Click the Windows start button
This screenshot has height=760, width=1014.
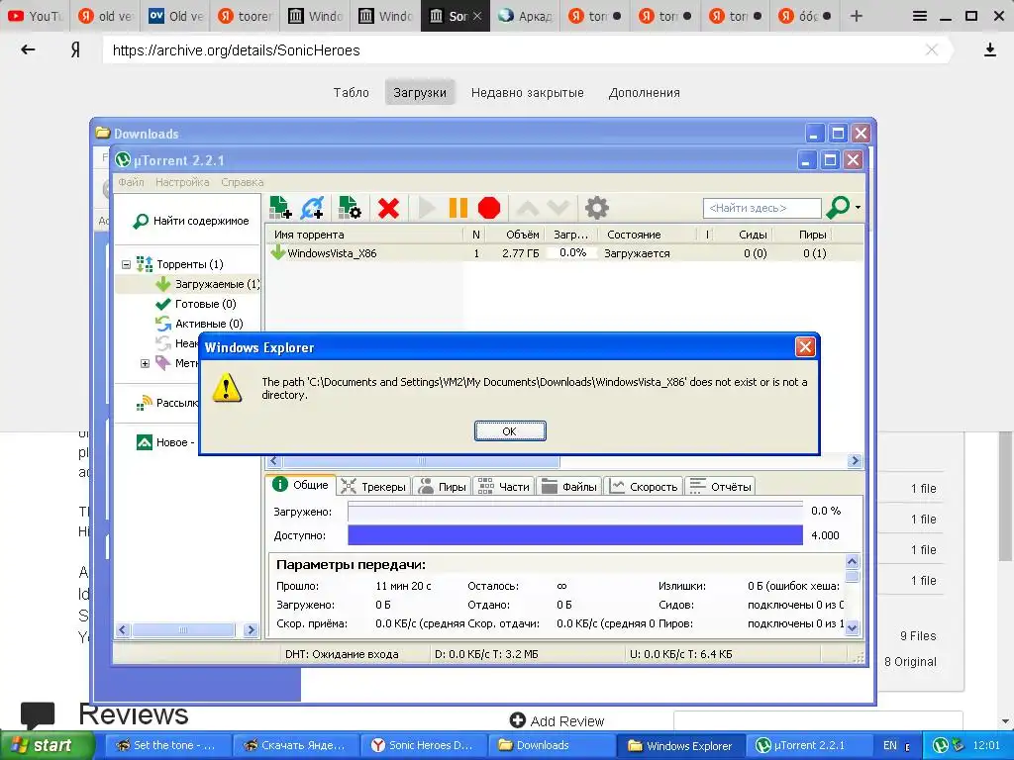coord(47,745)
